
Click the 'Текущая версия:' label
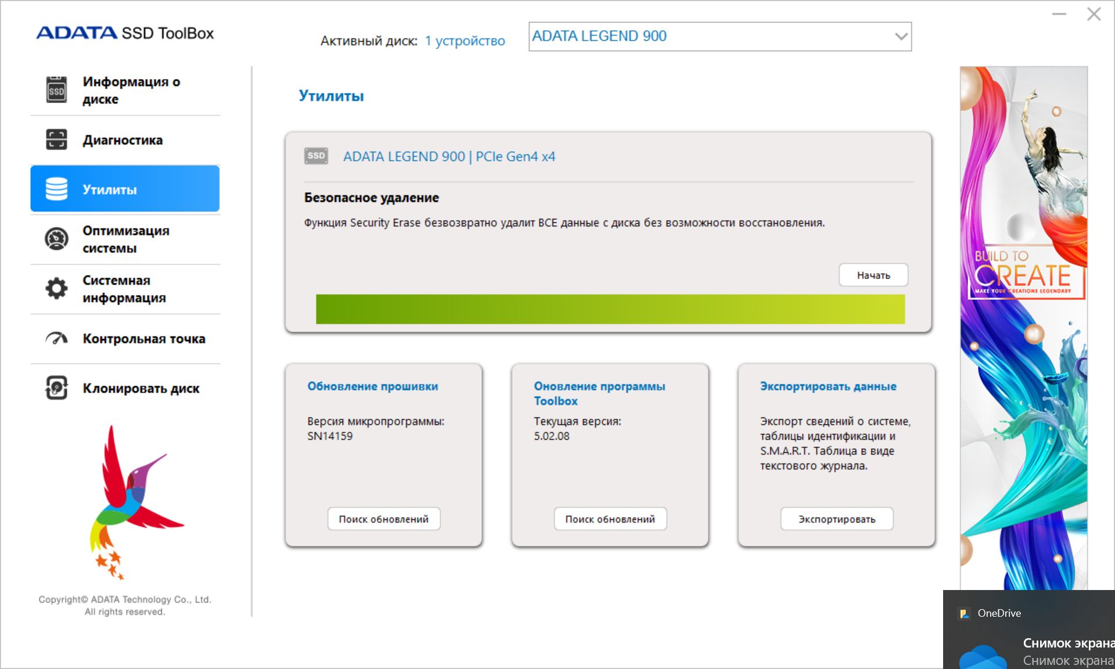click(x=577, y=422)
